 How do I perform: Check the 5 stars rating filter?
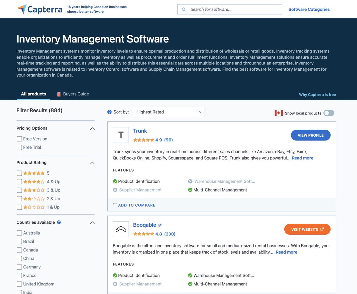pos(19,173)
